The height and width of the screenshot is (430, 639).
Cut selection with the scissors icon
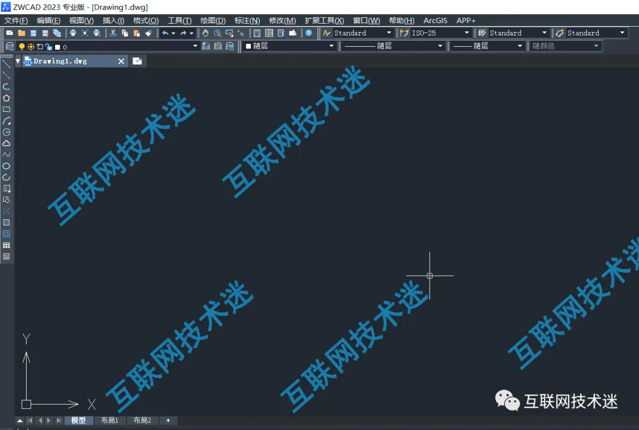point(113,33)
